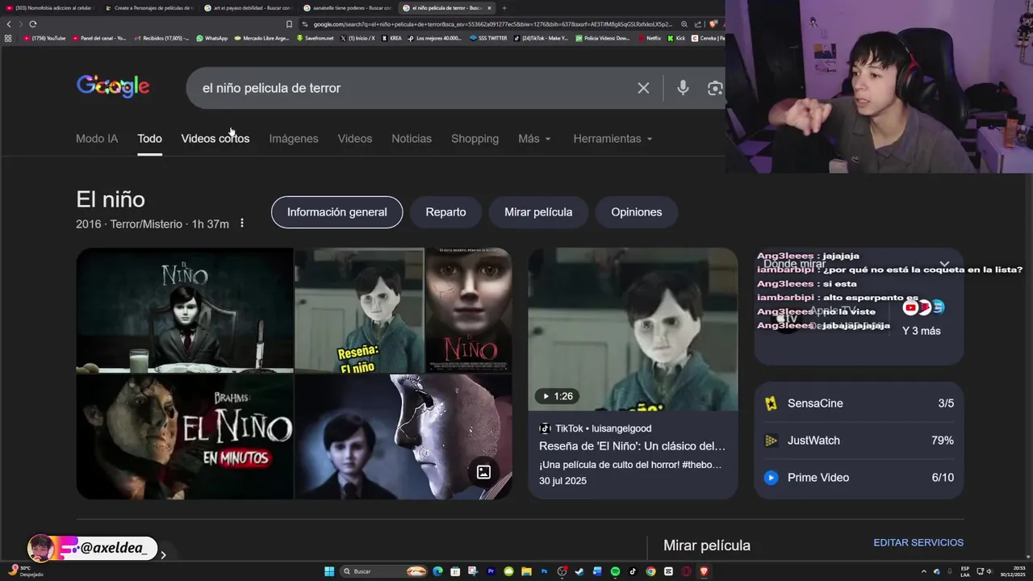This screenshot has width=1033, height=581.
Task: Close the 'el niño pelicula de terror' tab
Action: click(489, 8)
